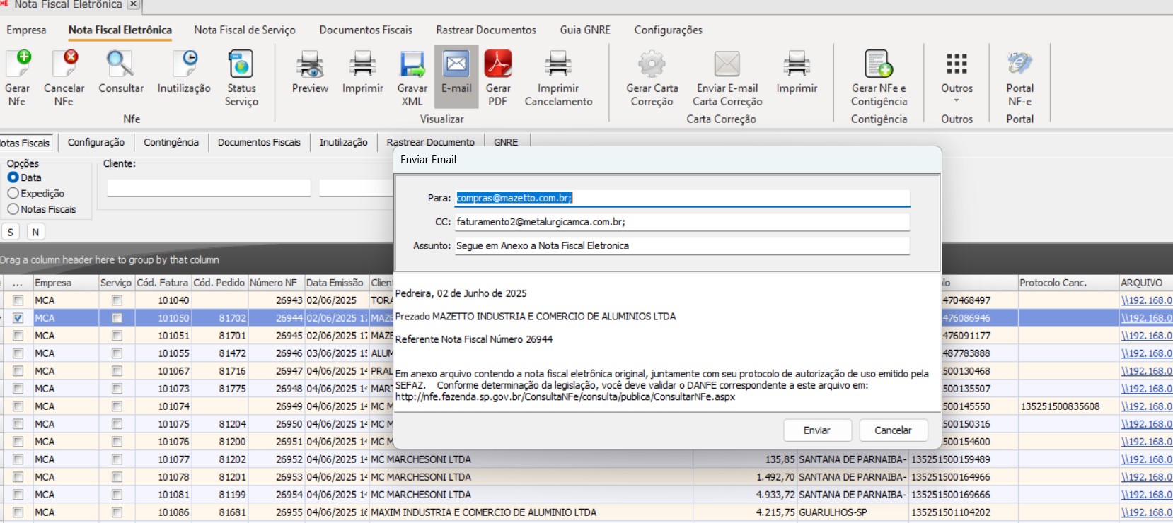
Task: Switch to the Rastrear Documentos ribbon tab
Action: (x=485, y=30)
